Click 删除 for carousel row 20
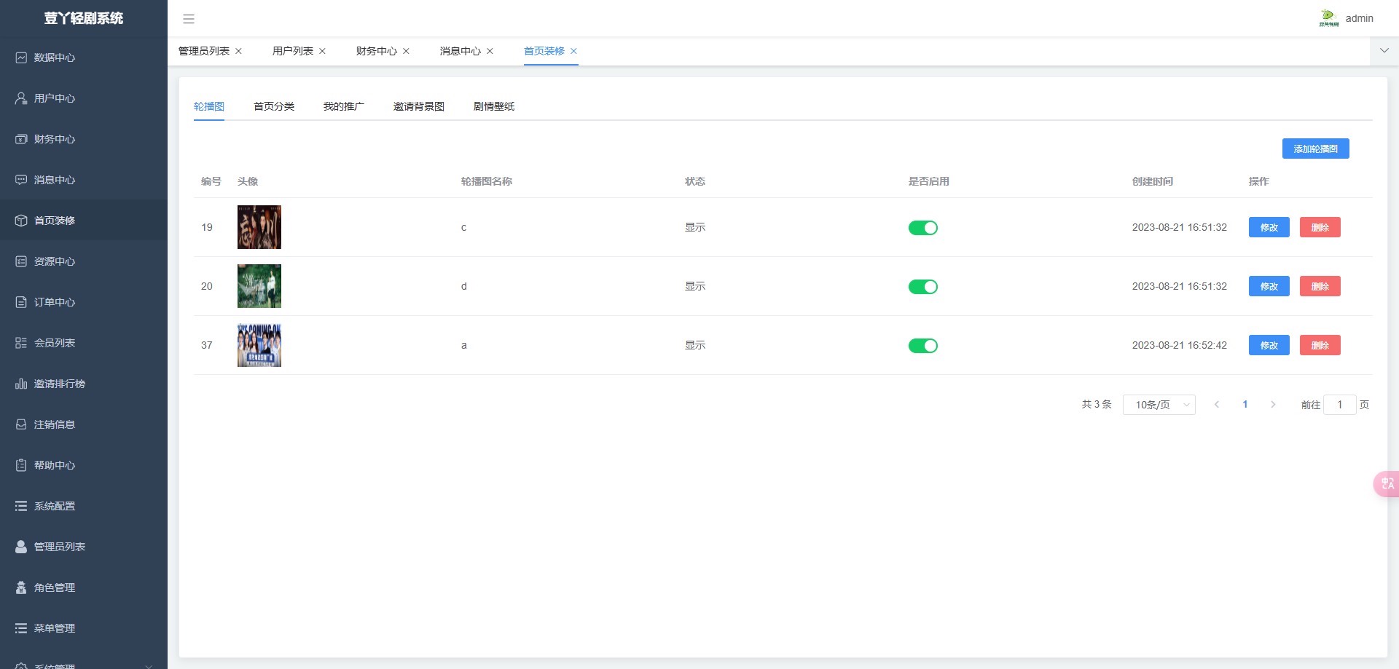This screenshot has height=669, width=1399. (x=1320, y=287)
